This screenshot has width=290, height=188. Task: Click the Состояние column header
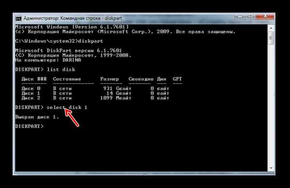[x=67, y=79]
